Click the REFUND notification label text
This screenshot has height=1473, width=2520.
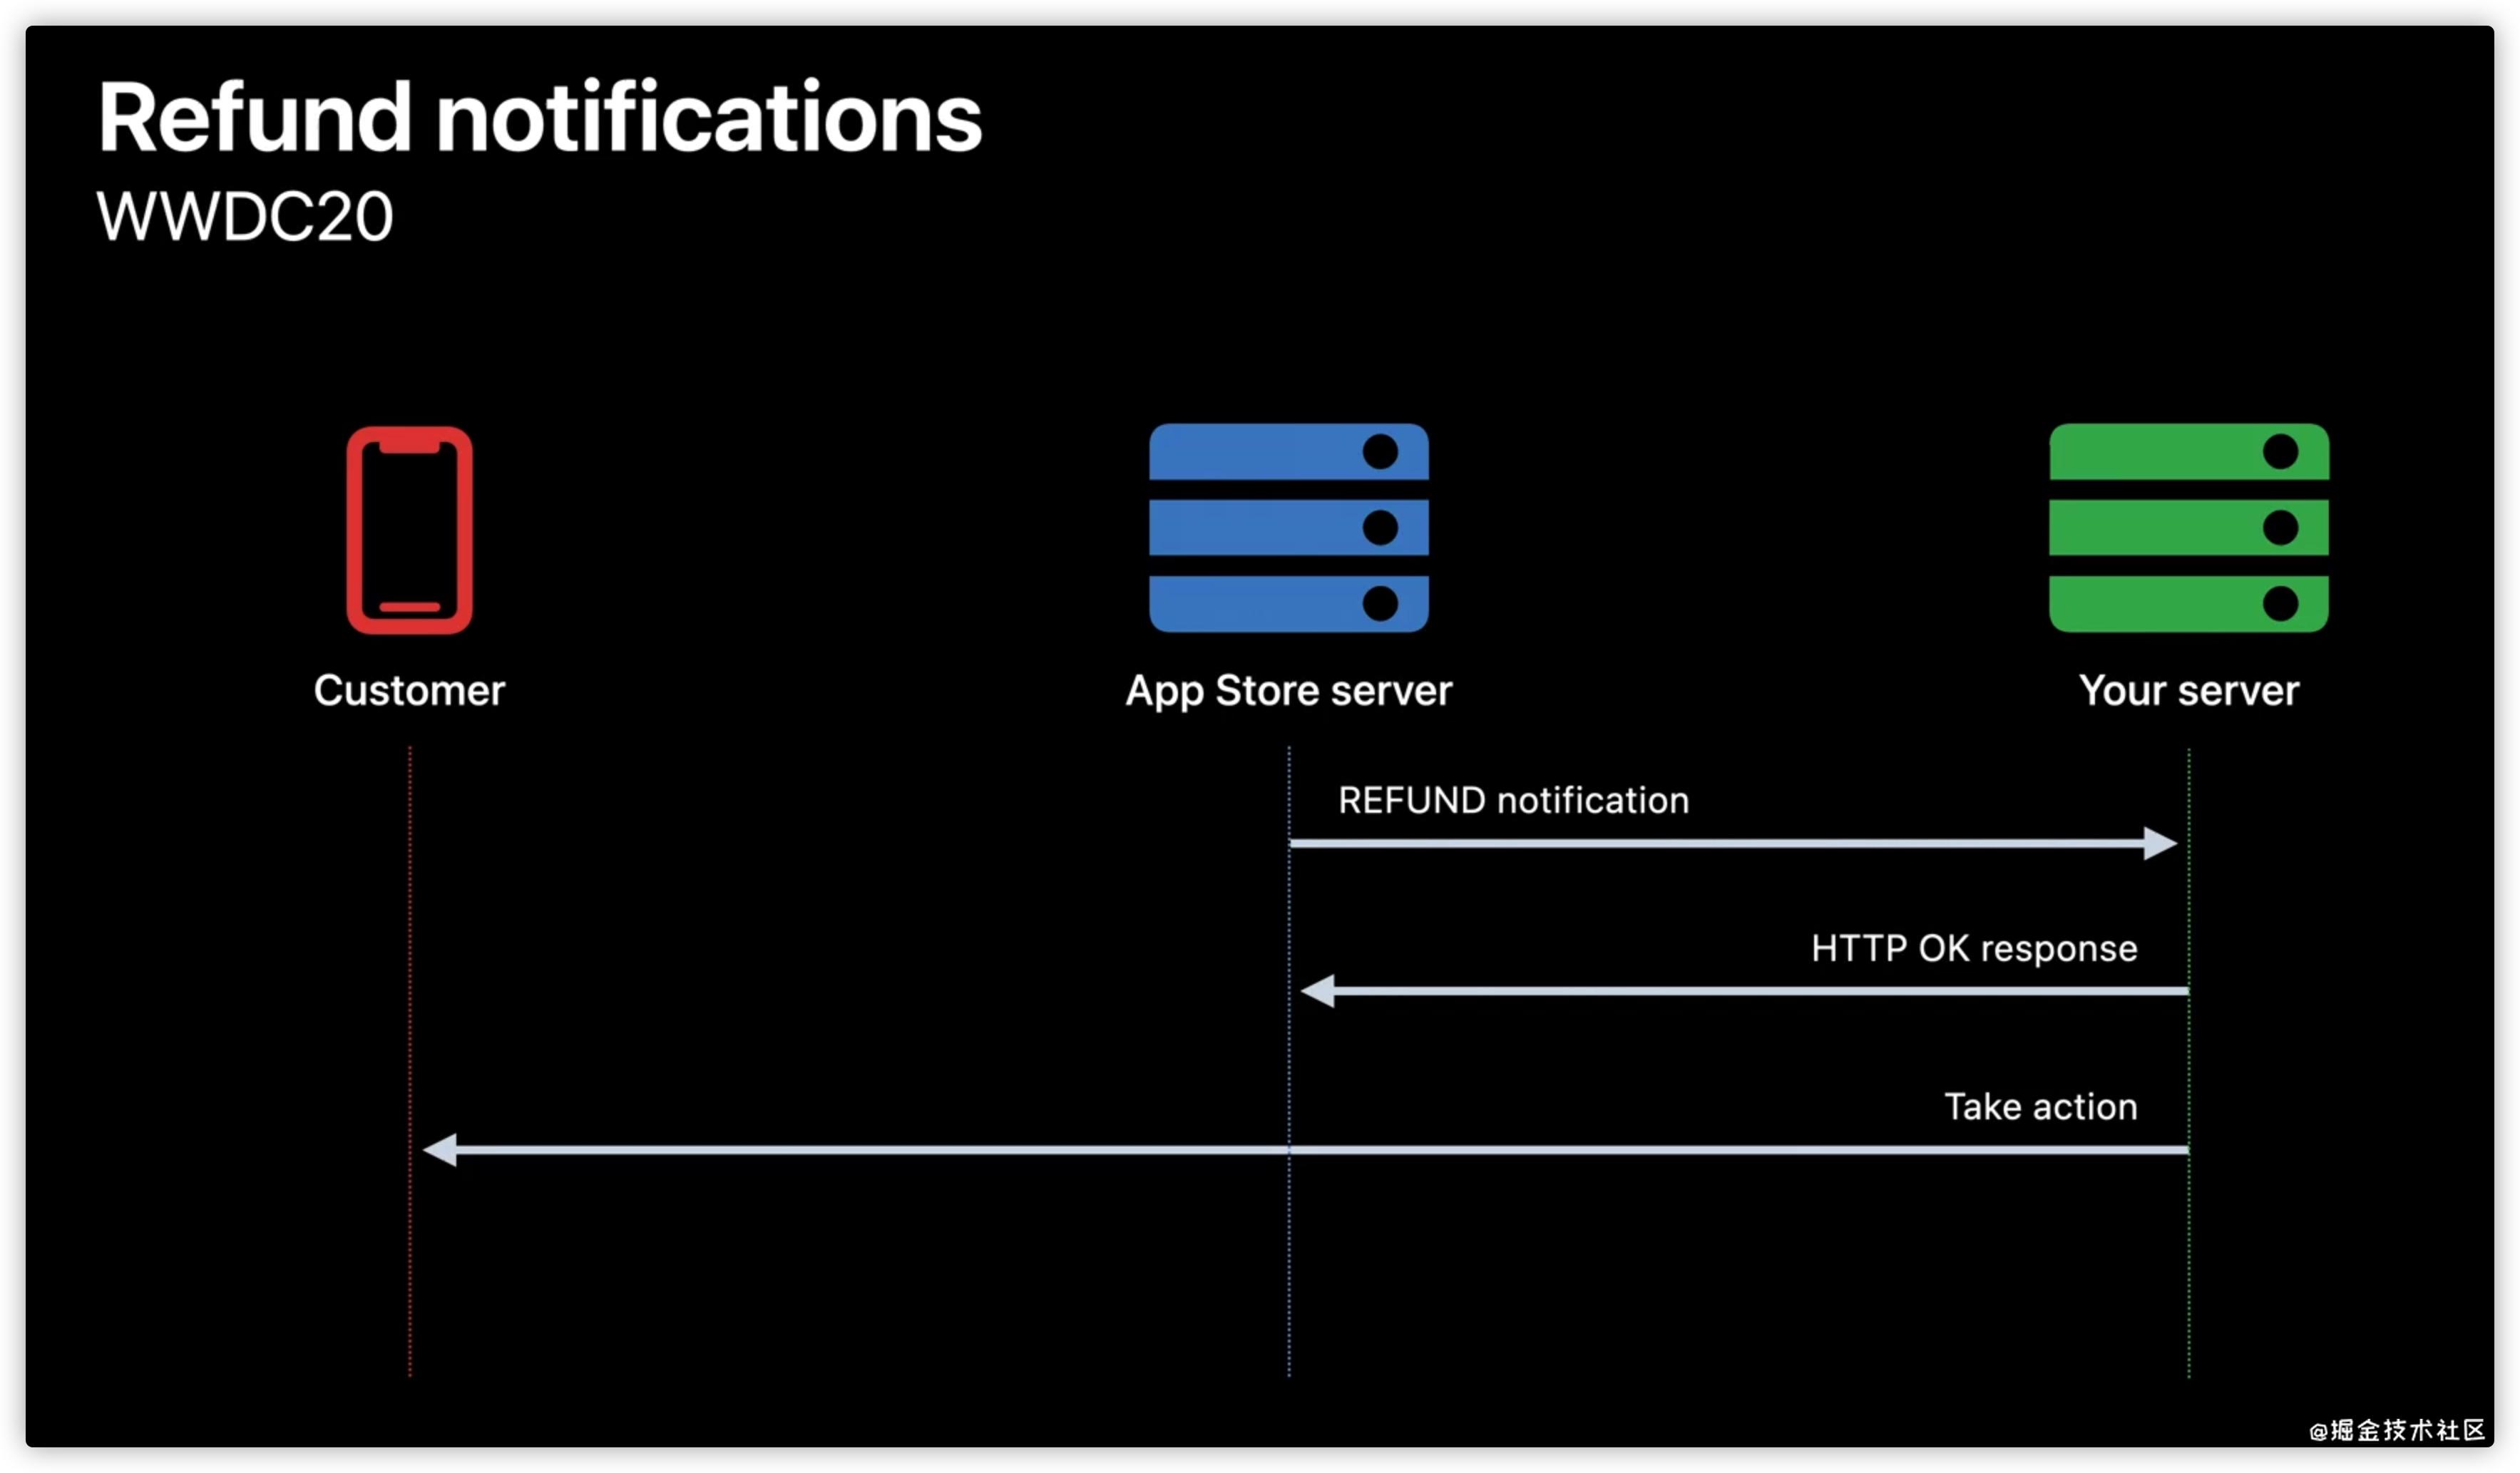(1513, 801)
